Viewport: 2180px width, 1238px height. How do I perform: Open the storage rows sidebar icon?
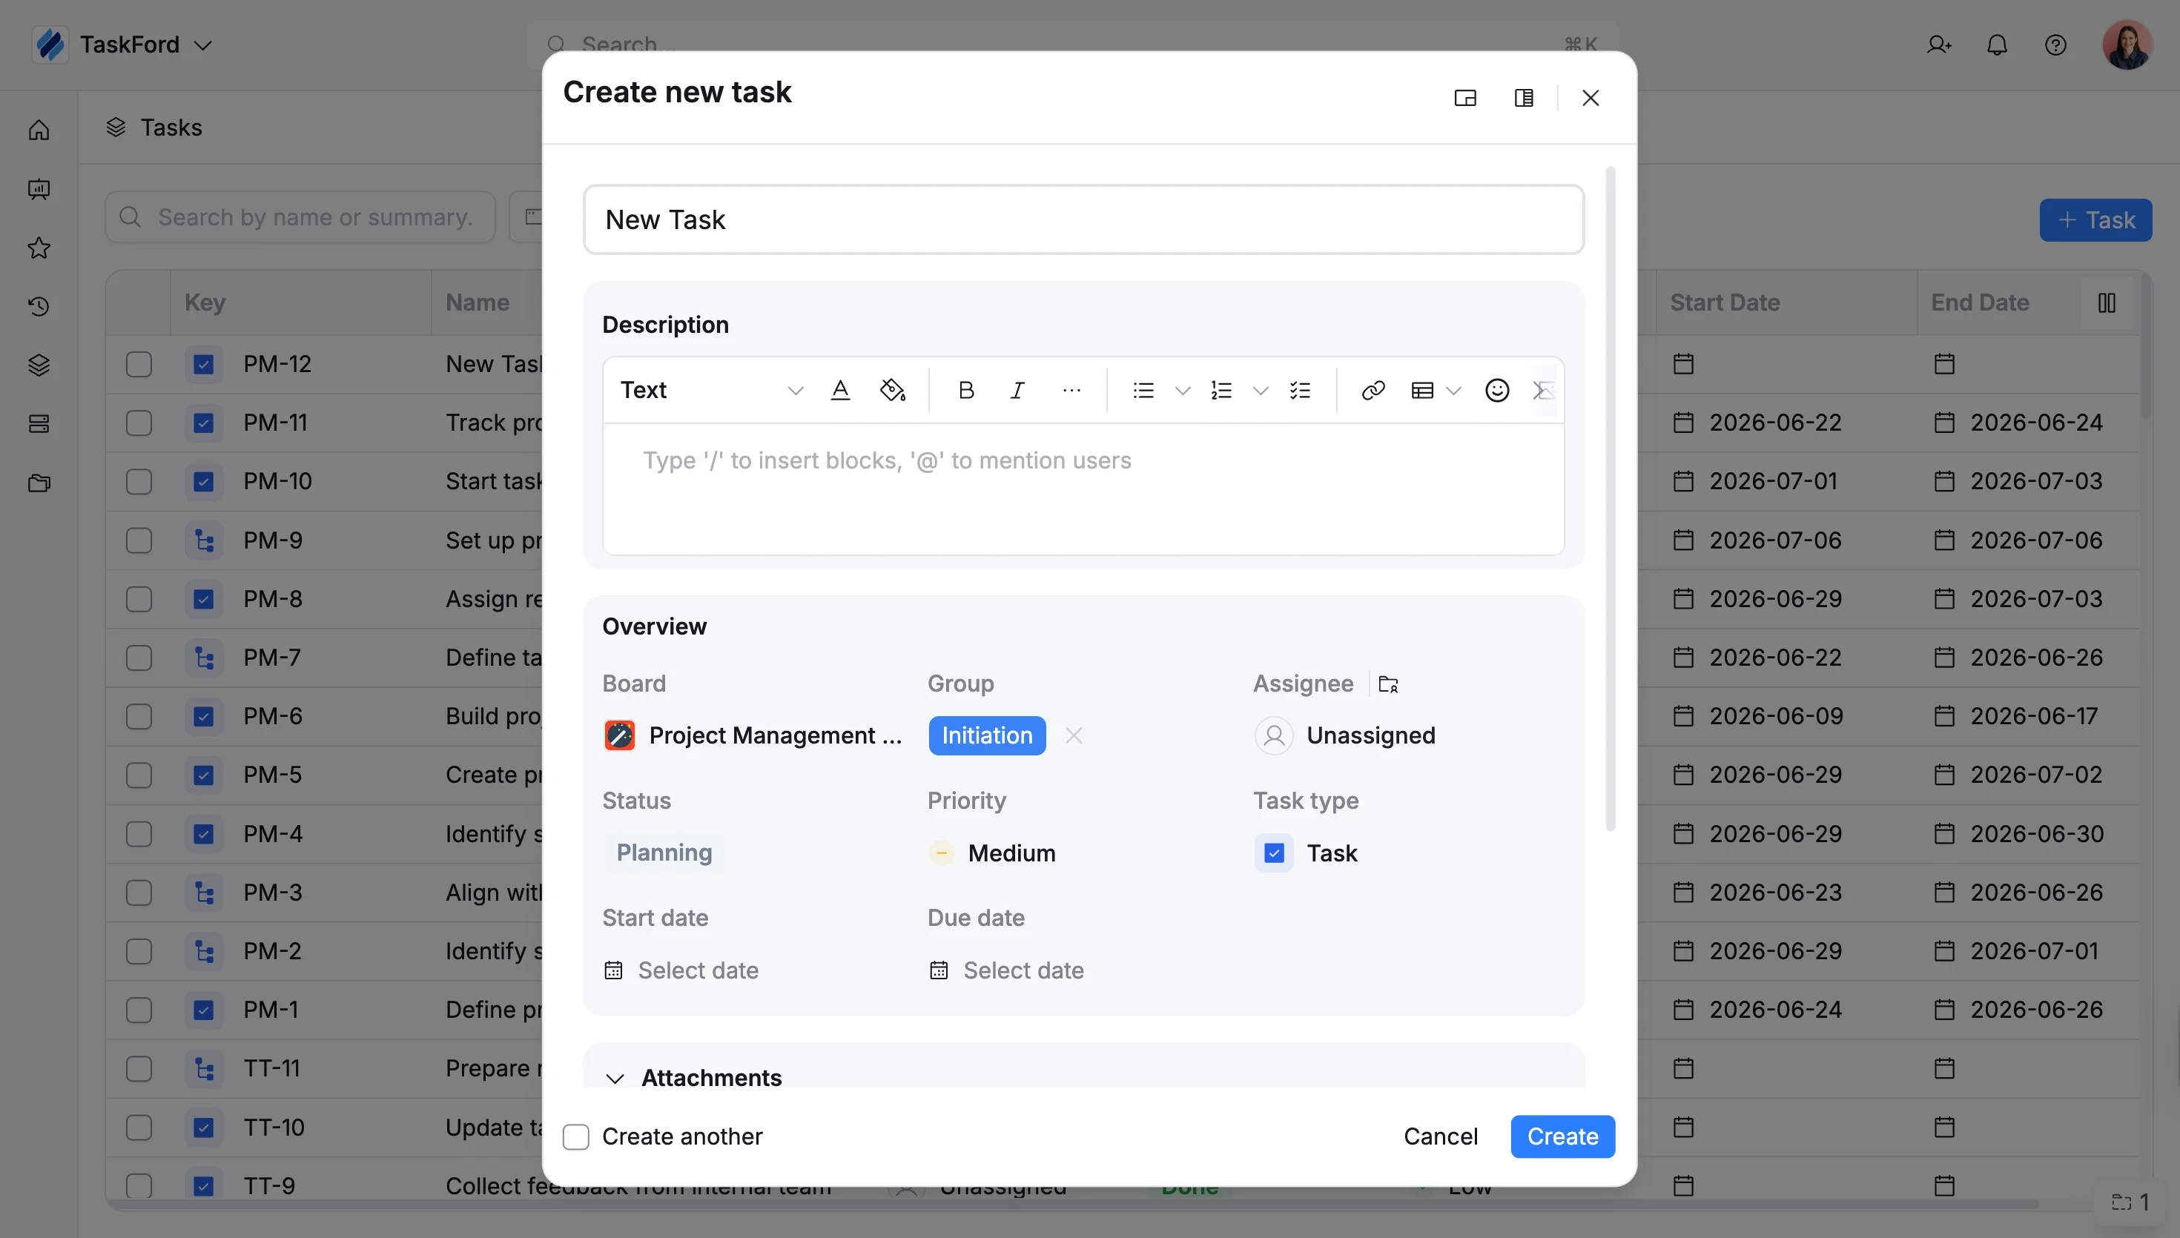click(x=39, y=424)
